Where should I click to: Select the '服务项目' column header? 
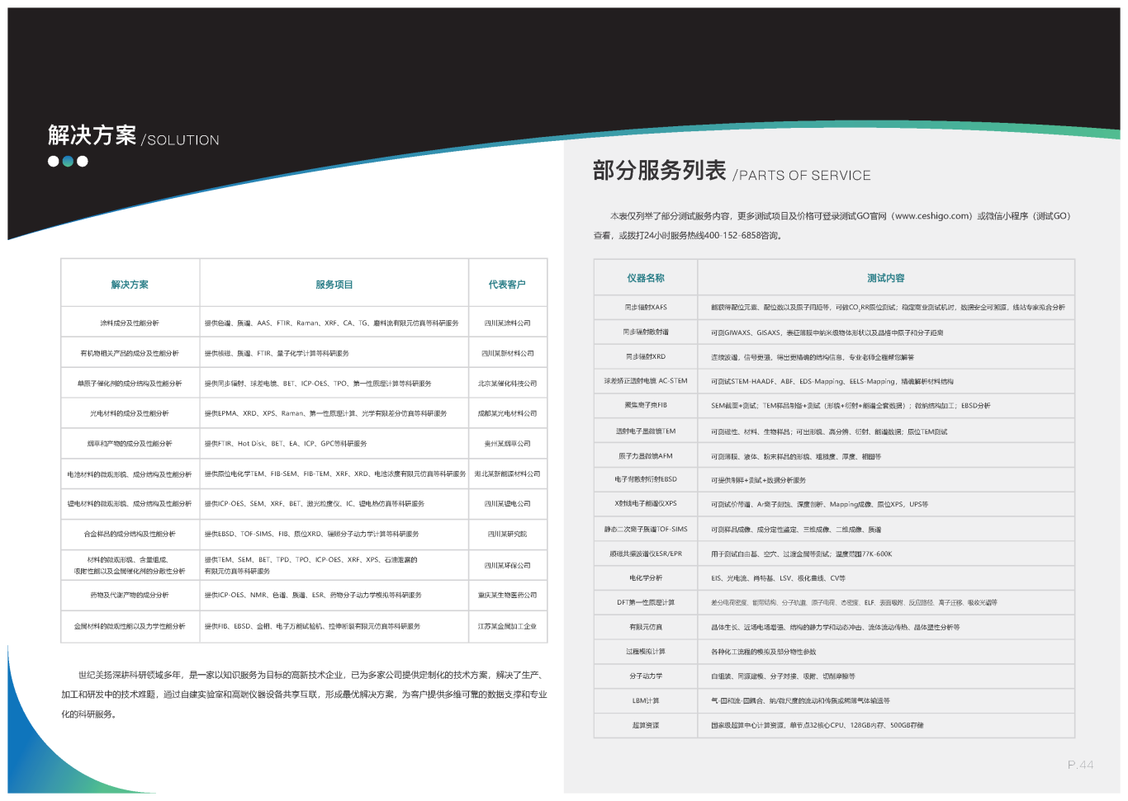(x=334, y=285)
